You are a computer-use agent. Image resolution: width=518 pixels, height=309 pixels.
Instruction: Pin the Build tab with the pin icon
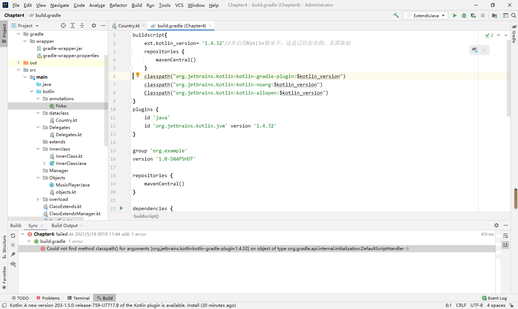click(13, 254)
